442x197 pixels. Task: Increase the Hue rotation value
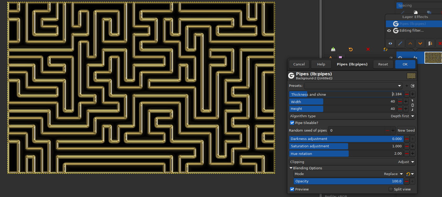coord(413,154)
